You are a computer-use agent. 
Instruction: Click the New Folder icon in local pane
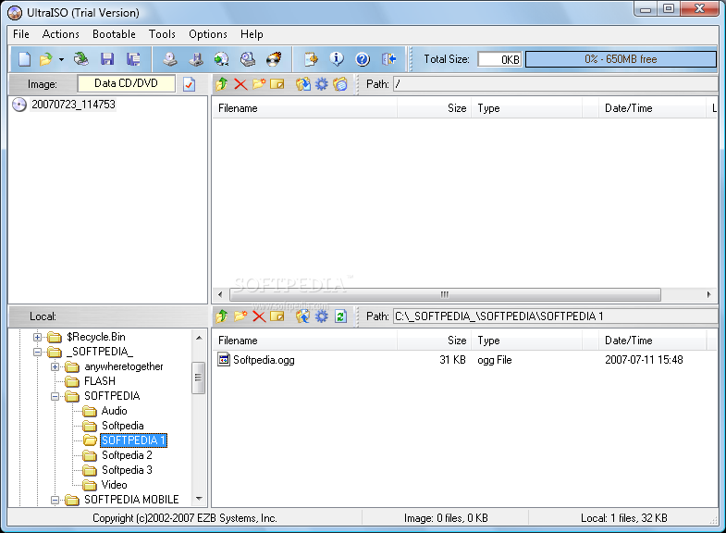(240, 316)
